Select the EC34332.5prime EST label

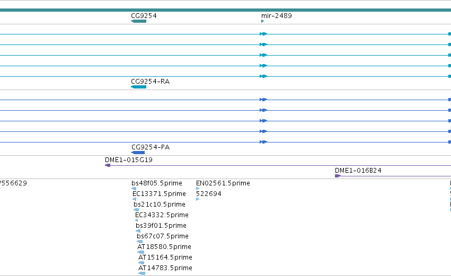(162, 215)
